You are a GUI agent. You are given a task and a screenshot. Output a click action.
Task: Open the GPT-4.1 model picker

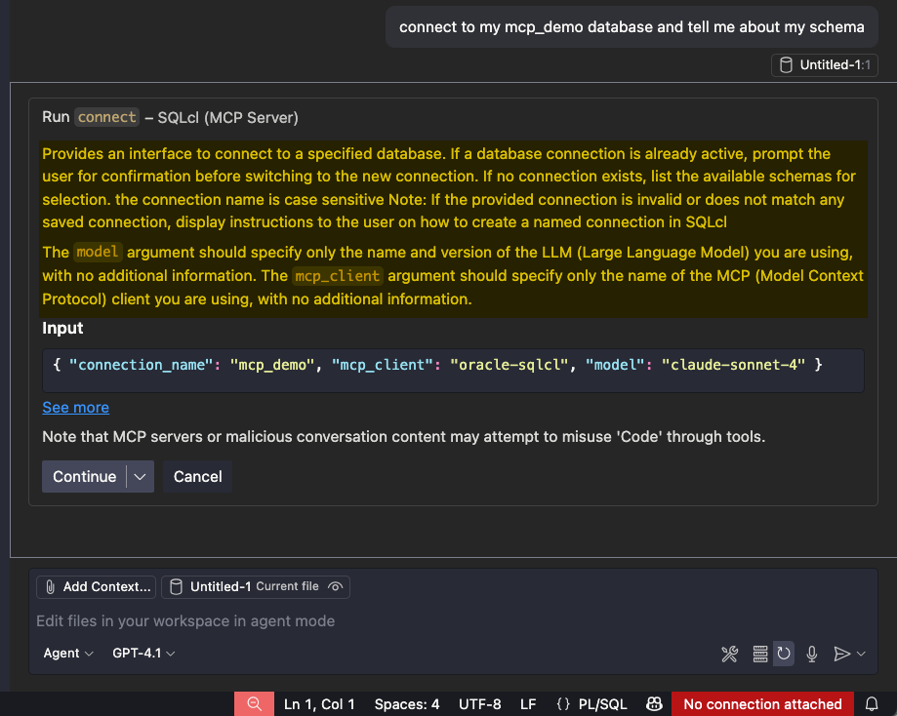click(143, 654)
